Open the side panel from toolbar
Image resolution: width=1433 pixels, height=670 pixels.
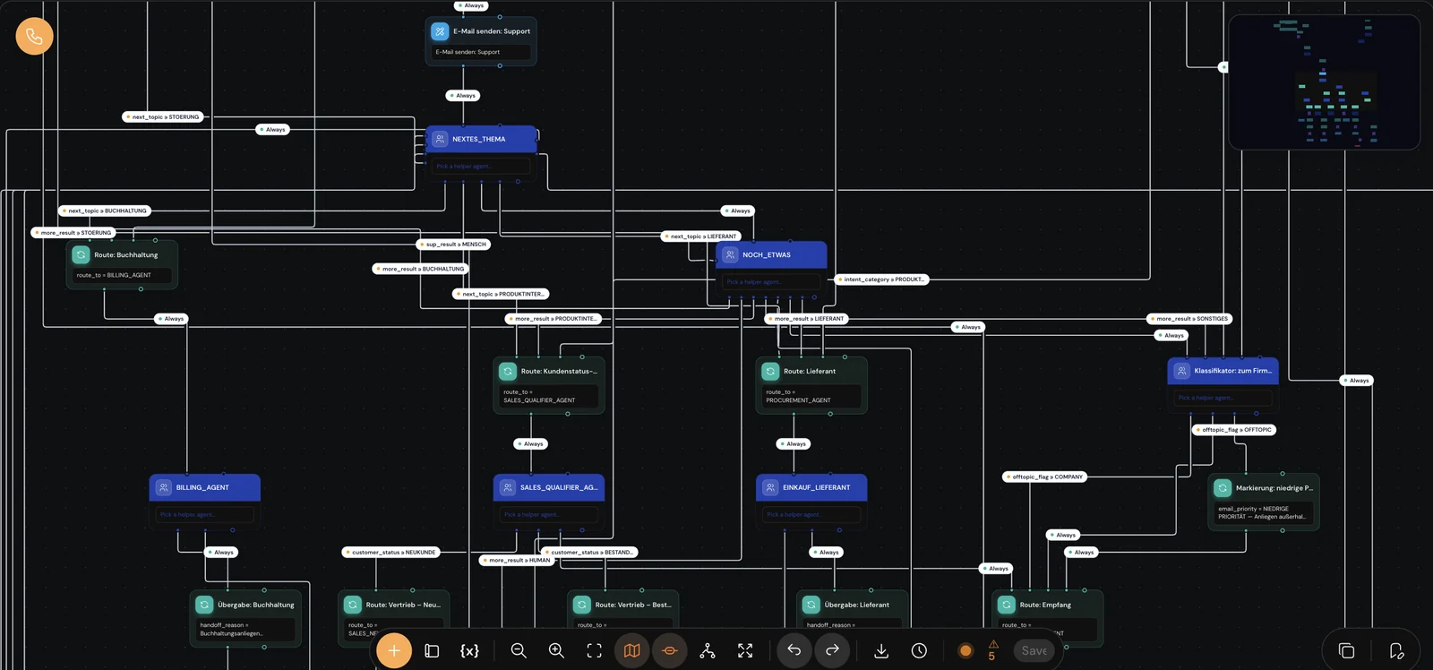pyautogui.click(x=432, y=651)
